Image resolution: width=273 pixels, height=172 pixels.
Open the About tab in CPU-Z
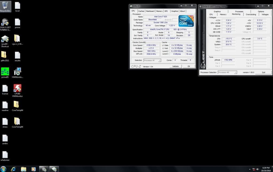click(x=183, y=11)
